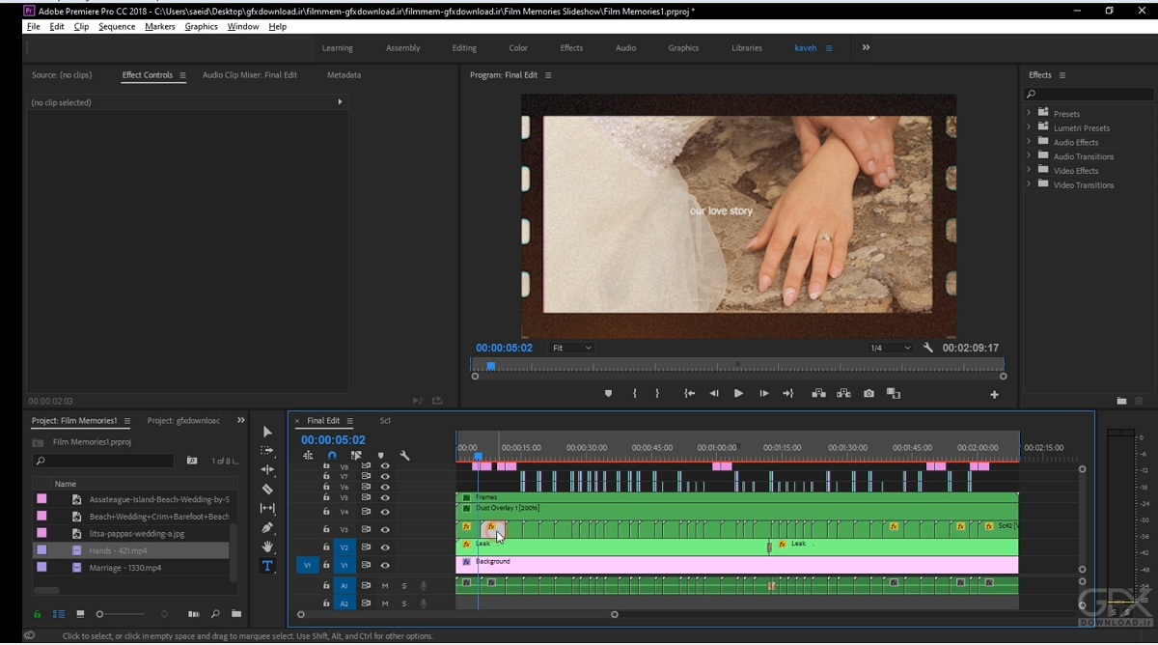Open the Sequence menu
Image resolution: width=1158 pixels, height=645 pixels.
click(x=117, y=27)
